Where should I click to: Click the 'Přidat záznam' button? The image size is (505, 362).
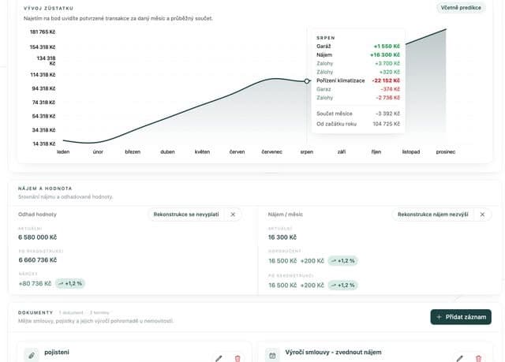point(461,317)
